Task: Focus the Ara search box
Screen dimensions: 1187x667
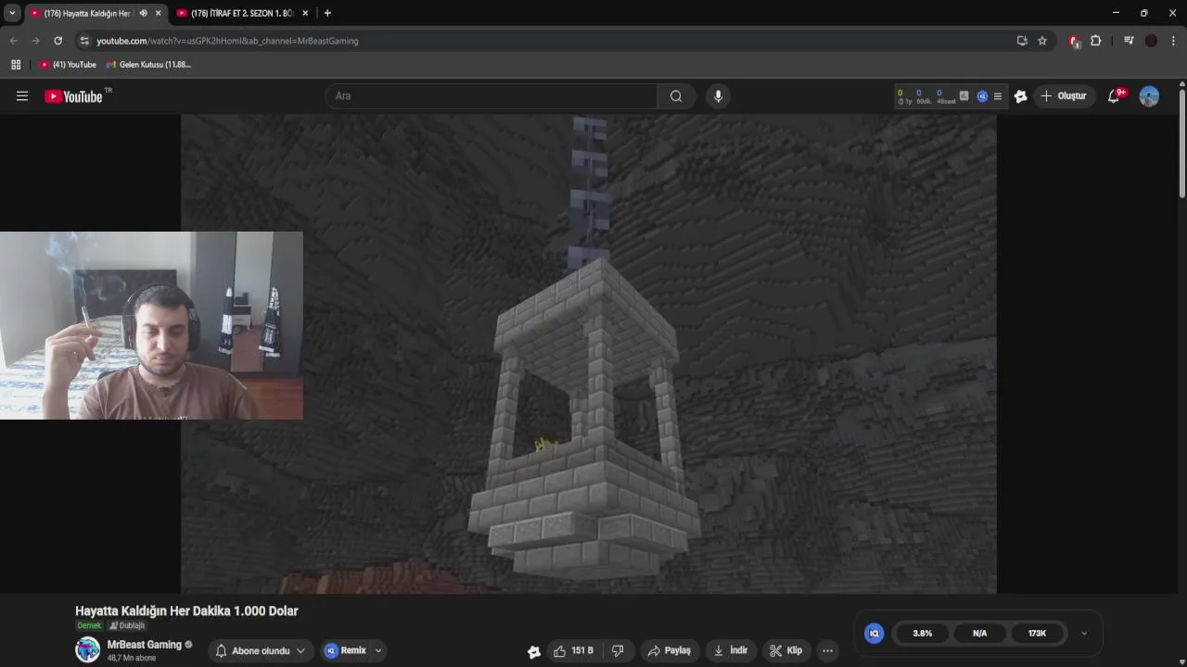Action: (491, 96)
